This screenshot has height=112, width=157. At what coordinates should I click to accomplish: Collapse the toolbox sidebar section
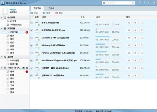(2, 57)
